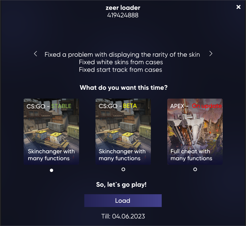Choose the radio button under APEX
The width and height of the screenshot is (246, 226).
point(195,169)
